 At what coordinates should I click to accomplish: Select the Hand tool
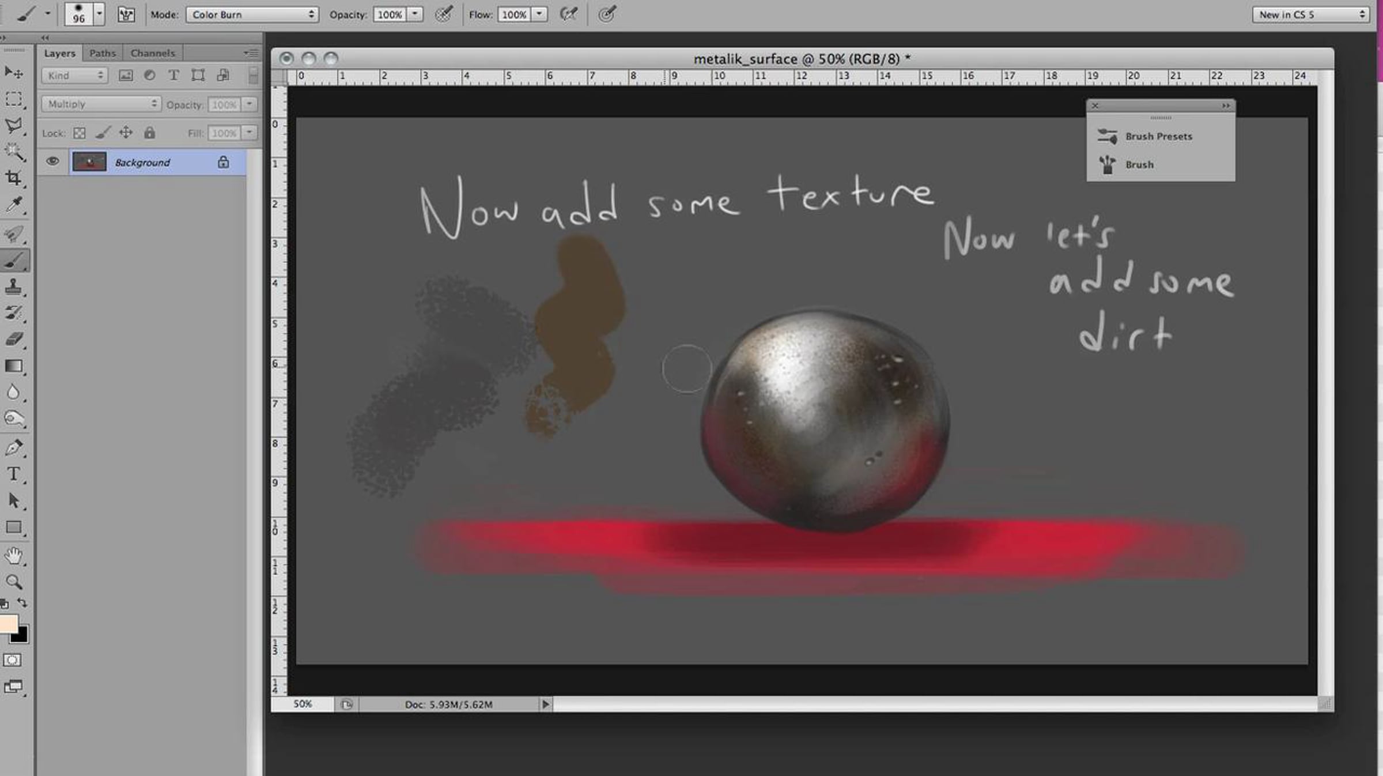click(14, 556)
